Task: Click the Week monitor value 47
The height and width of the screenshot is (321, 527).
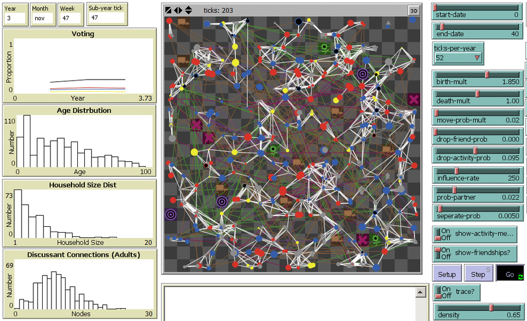Action: [x=70, y=18]
